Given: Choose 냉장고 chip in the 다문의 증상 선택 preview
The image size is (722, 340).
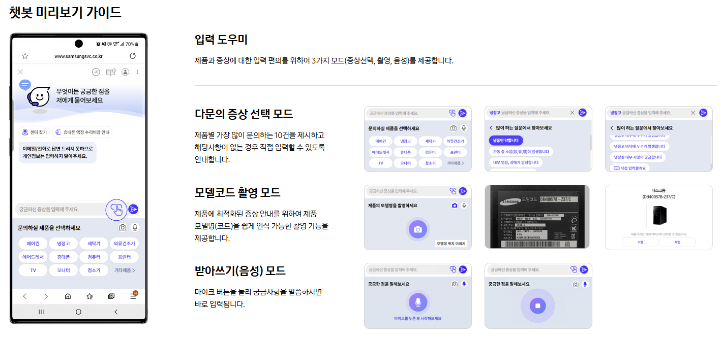Looking at the screenshot, I should click(x=405, y=141).
